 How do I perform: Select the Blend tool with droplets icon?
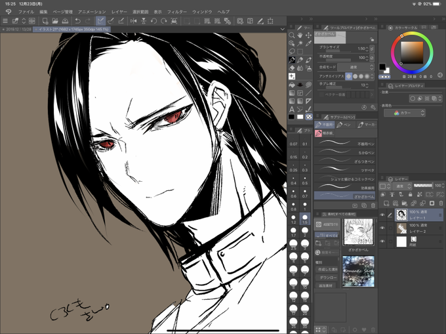[300, 68]
